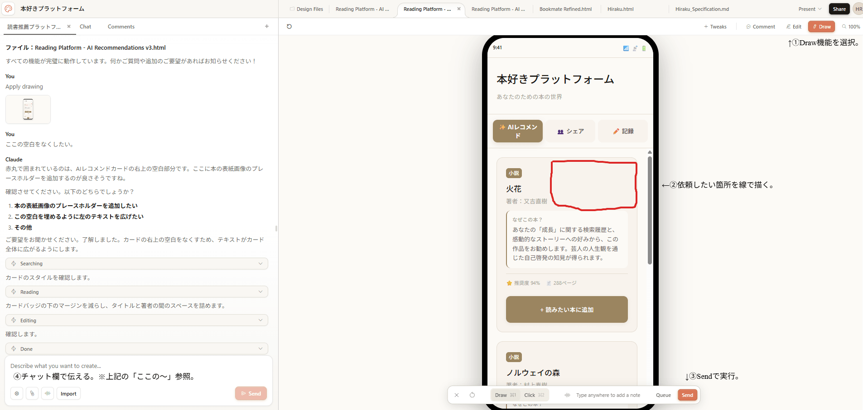The width and height of the screenshot is (863, 410).
Task: Select the 記録 tab in the phone preview
Action: (x=623, y=131)
